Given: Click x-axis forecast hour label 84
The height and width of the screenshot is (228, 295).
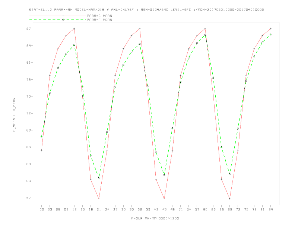Looking at the screenshot, I should click(271, 209).
